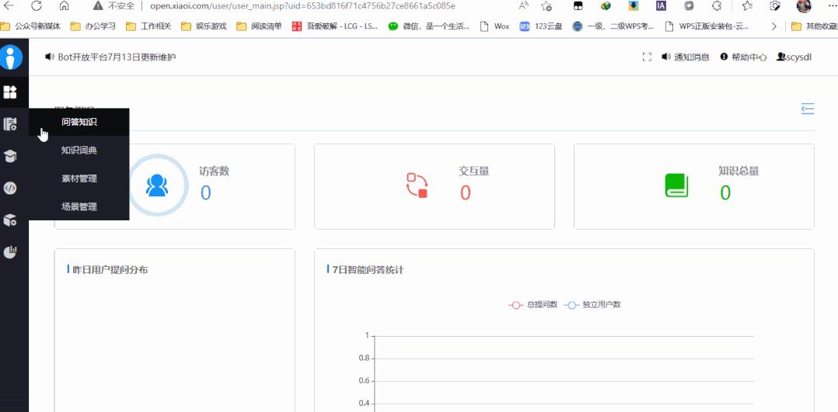Click the 访客数 label text
Image resolution: width=838 pixels, height=412 pixels.
[215, 171]
